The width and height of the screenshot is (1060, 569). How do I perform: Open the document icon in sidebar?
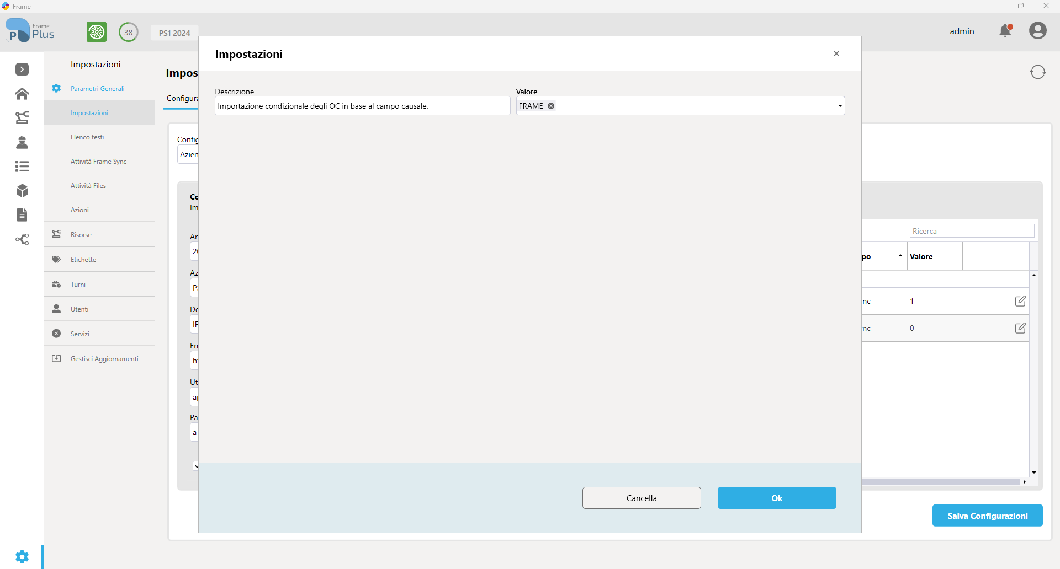(22, 215)
